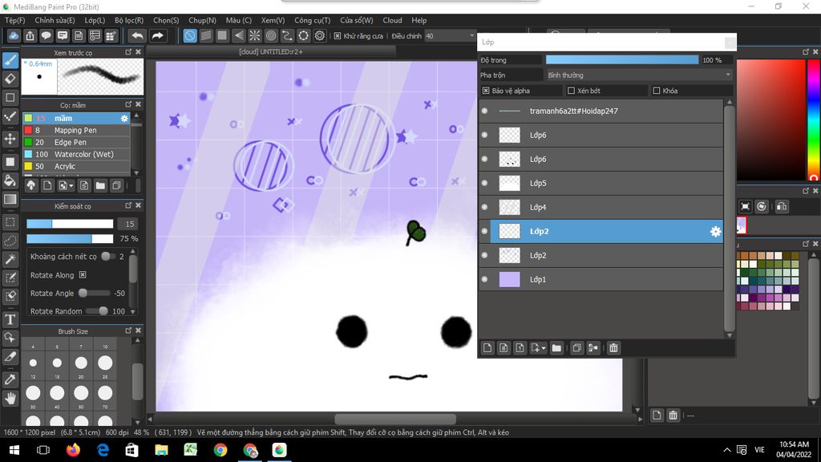Enable Xén bớt clipping checkbox

click(571, 91)
